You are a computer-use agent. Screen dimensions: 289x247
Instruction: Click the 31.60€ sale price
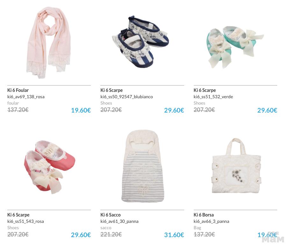pyautogui.click(x=174, y=235)
